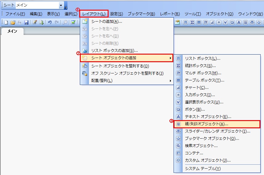Select 統計ボックス(S)... in submenu
The height and width of the screenshot is (175, 264).
tap(217, 66)
